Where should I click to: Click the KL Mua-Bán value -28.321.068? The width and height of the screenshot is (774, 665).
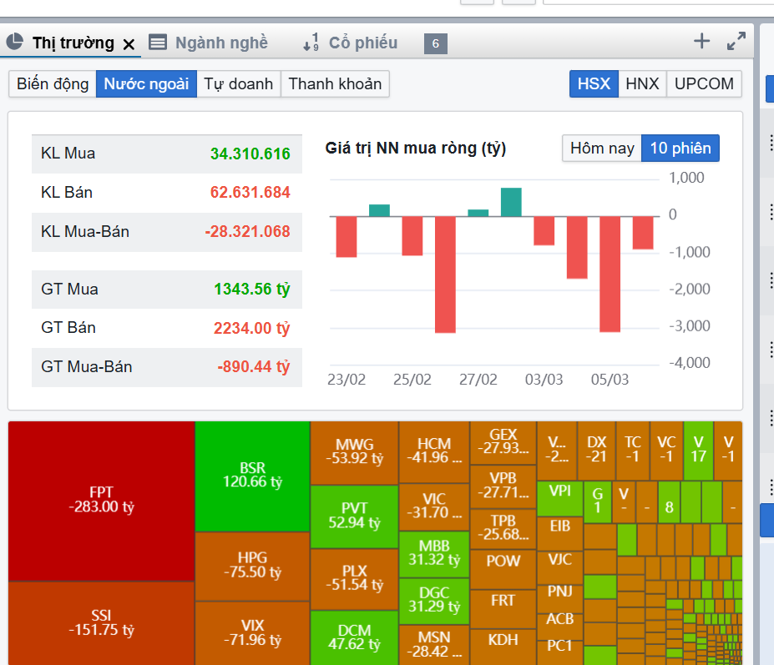pos(247,232)
